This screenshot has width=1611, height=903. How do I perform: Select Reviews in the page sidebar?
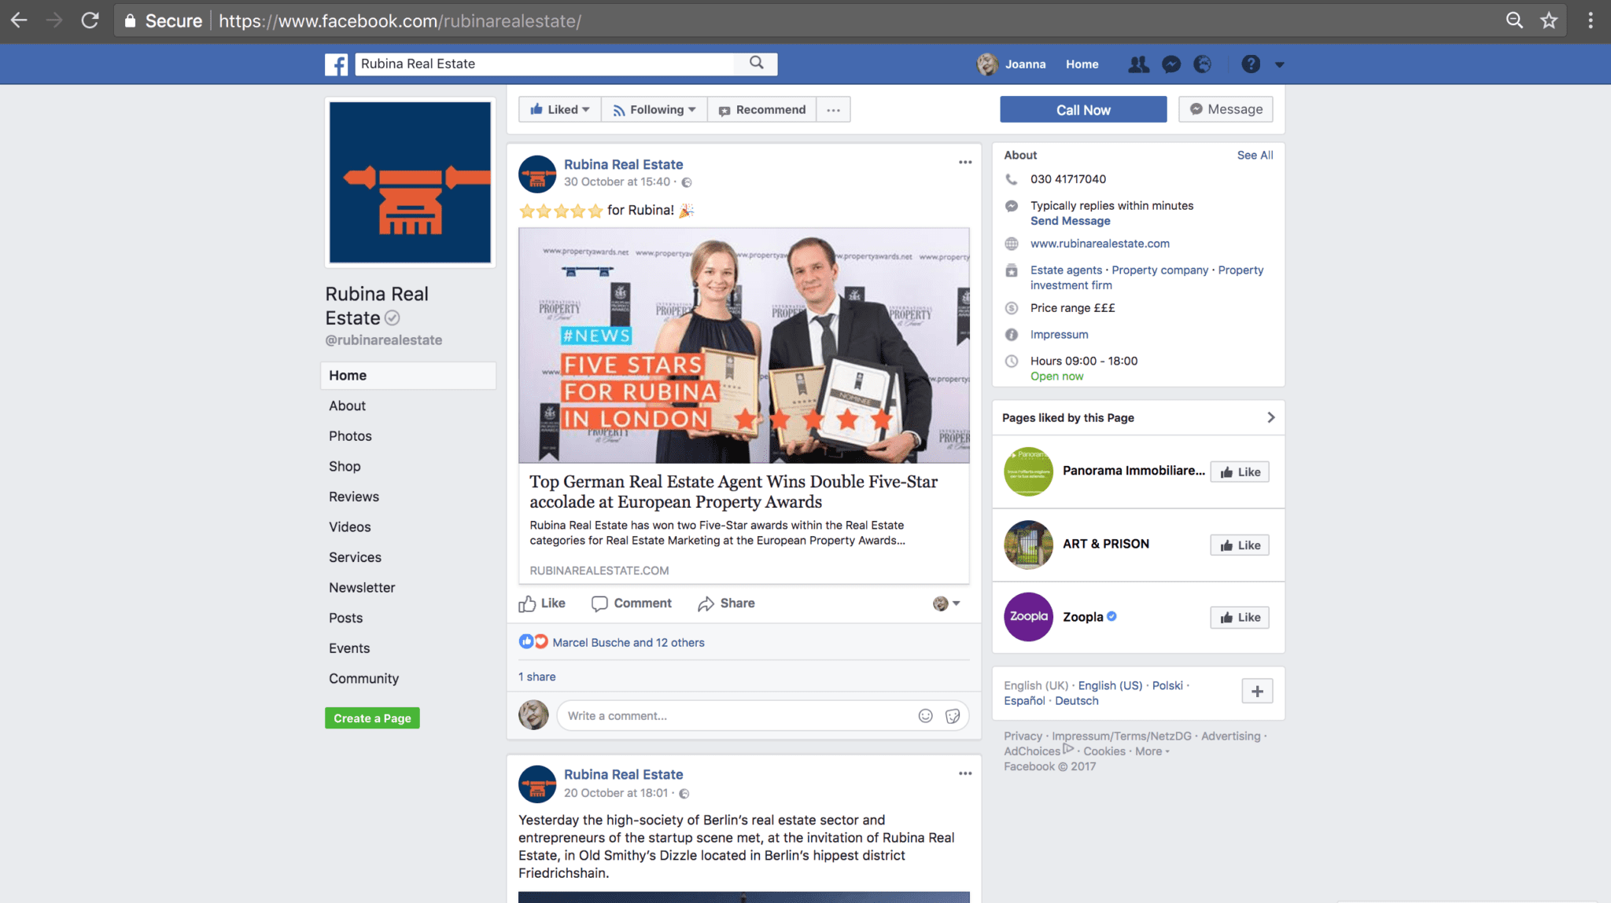click(353, 497)
